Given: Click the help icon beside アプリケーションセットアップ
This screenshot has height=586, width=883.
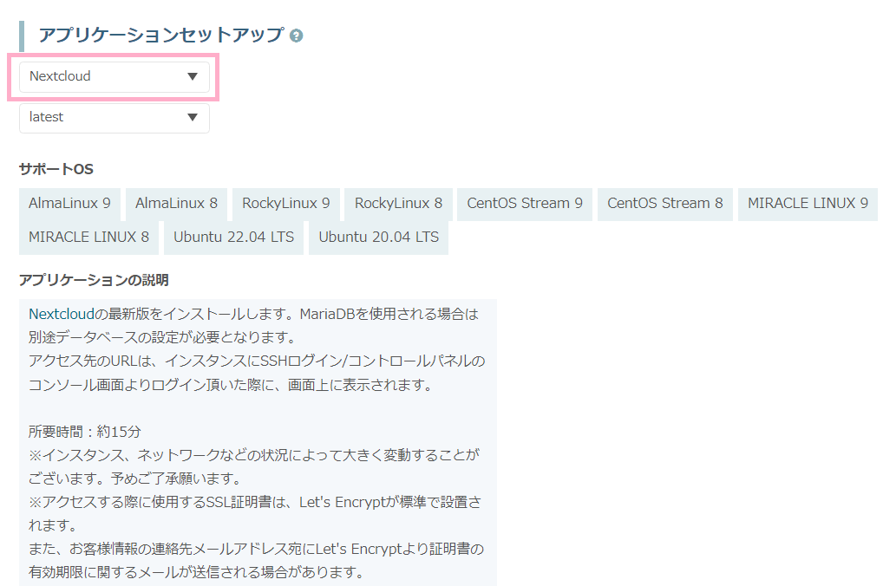Looking at the screenshot, I should (297, 36).
